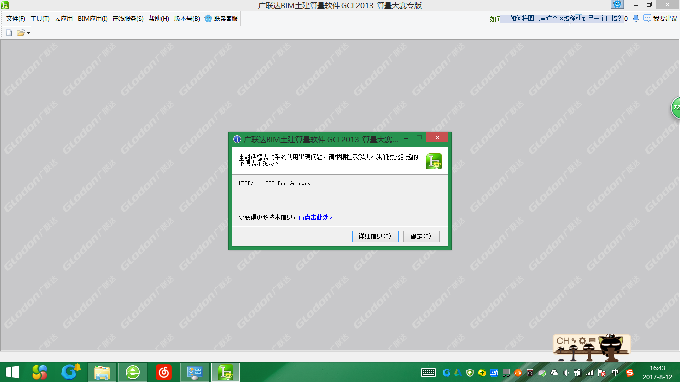Open the colorful pinwheel browser in taskbar
680x382 pixels.
[40, 372]
